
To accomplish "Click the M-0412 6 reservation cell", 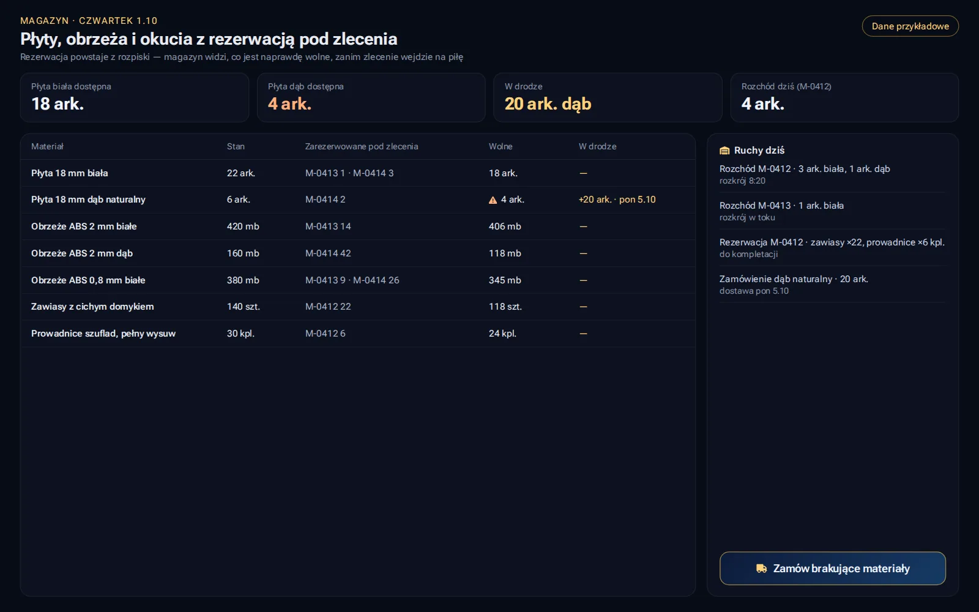I will [x=325, y=334].
